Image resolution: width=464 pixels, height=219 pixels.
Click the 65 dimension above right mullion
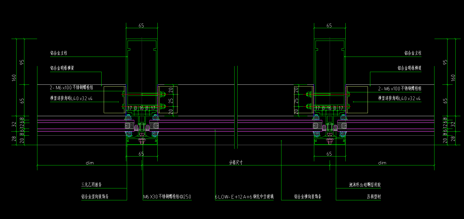[329, 25]
